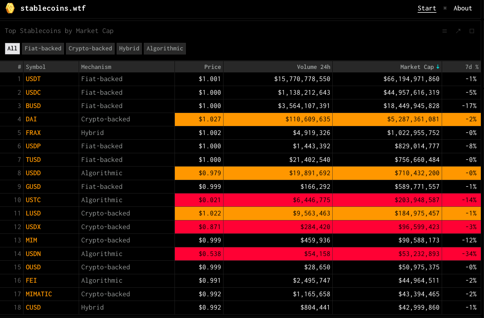Click the red USTC price cell
The image size is (484, 318).
199,200
